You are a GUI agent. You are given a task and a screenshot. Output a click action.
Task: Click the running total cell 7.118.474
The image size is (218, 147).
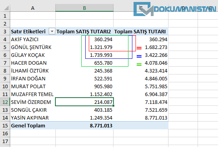click(141, 102)
